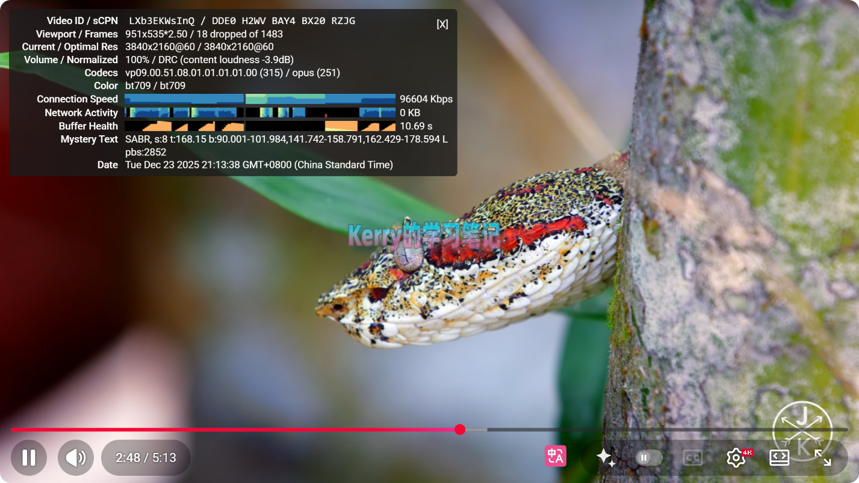This screenshot has height=483, width=859.
Task: Open the pink translate extension icon
Action: (x=555, y=457)
